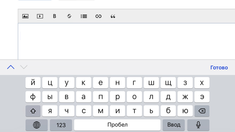Tap the т key

click(x=134, y=111)
